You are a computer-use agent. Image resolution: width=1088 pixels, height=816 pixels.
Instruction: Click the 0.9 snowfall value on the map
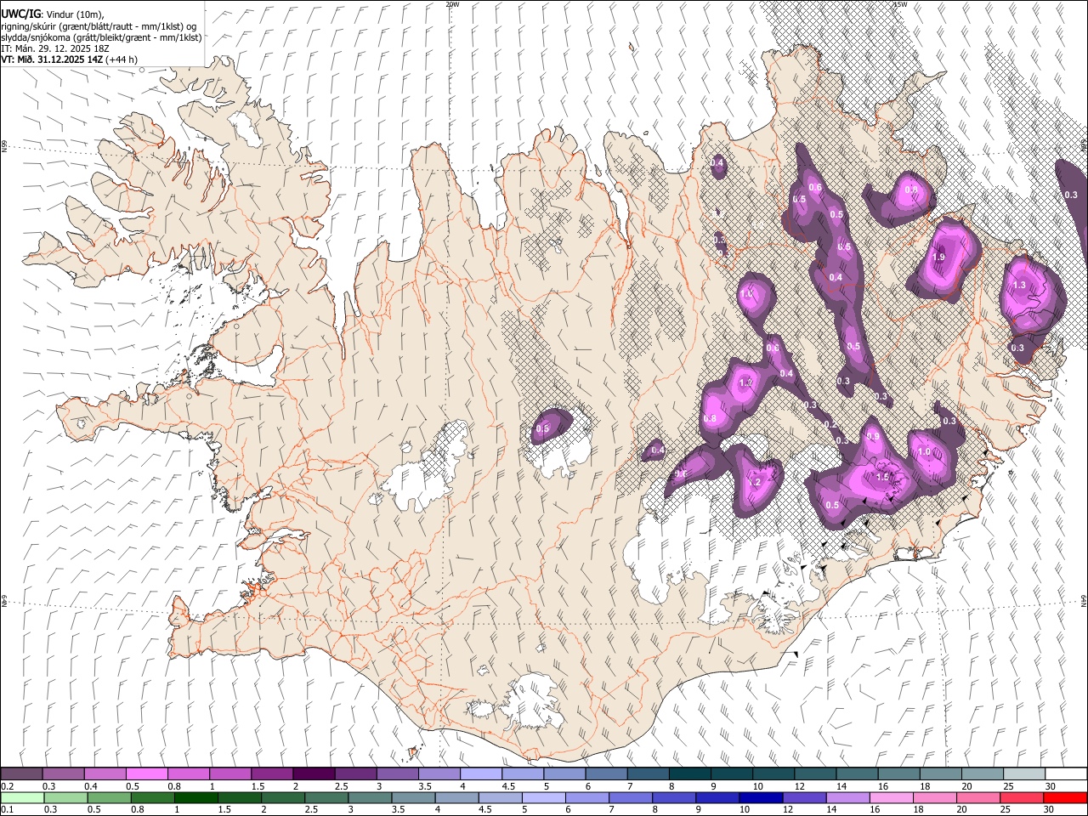873,436
